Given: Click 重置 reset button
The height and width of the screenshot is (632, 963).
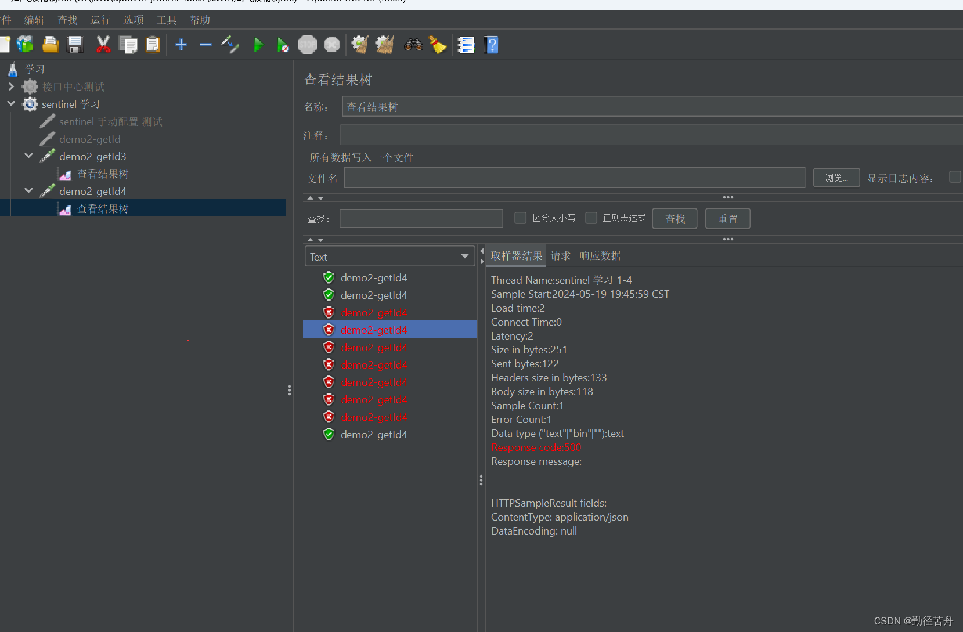Looking at the screenshot, I should (727, 219).
